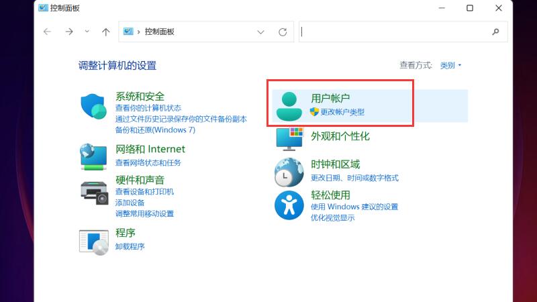Click the Clock and Region icon
The width and height of the screenshot is (537, 302).
coord(289,172)
